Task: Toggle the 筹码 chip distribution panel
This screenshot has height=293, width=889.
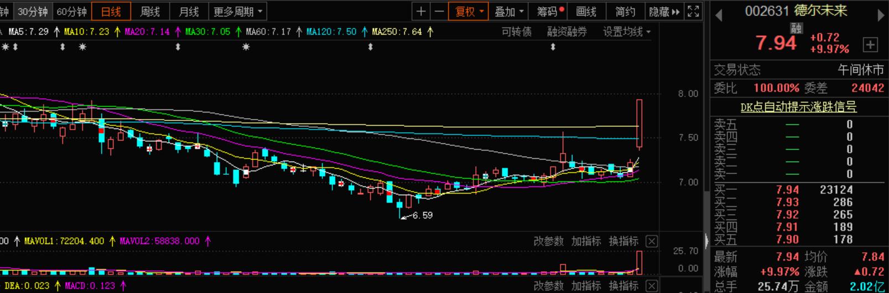Action: tap(550, 12)
